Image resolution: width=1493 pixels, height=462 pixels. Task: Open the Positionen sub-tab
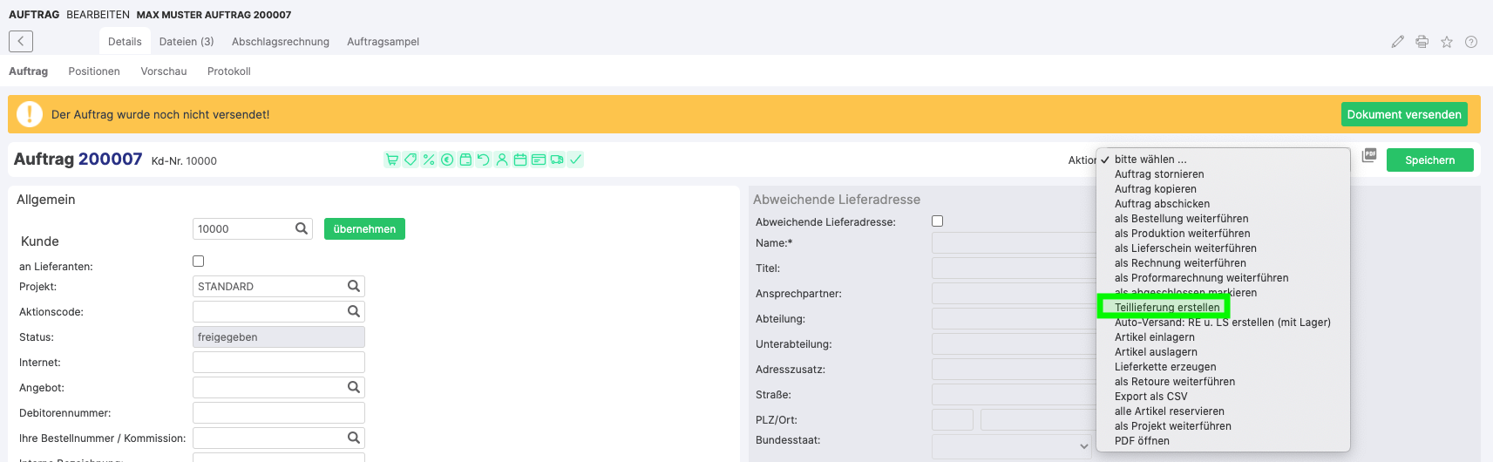point(94,71)
